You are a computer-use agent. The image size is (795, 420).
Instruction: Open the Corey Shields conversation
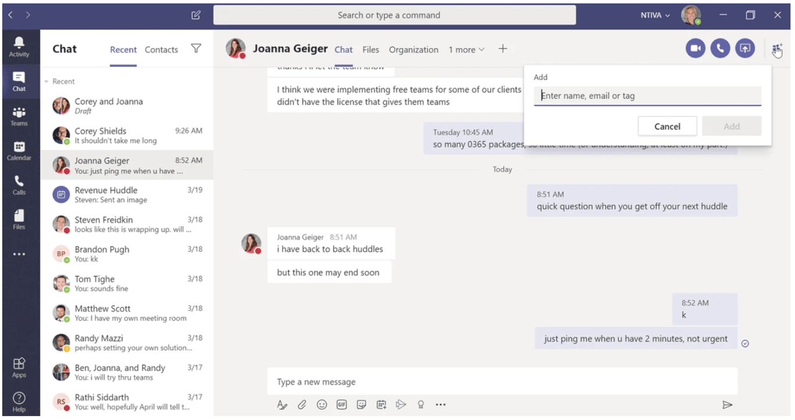[x=127, y=136]
